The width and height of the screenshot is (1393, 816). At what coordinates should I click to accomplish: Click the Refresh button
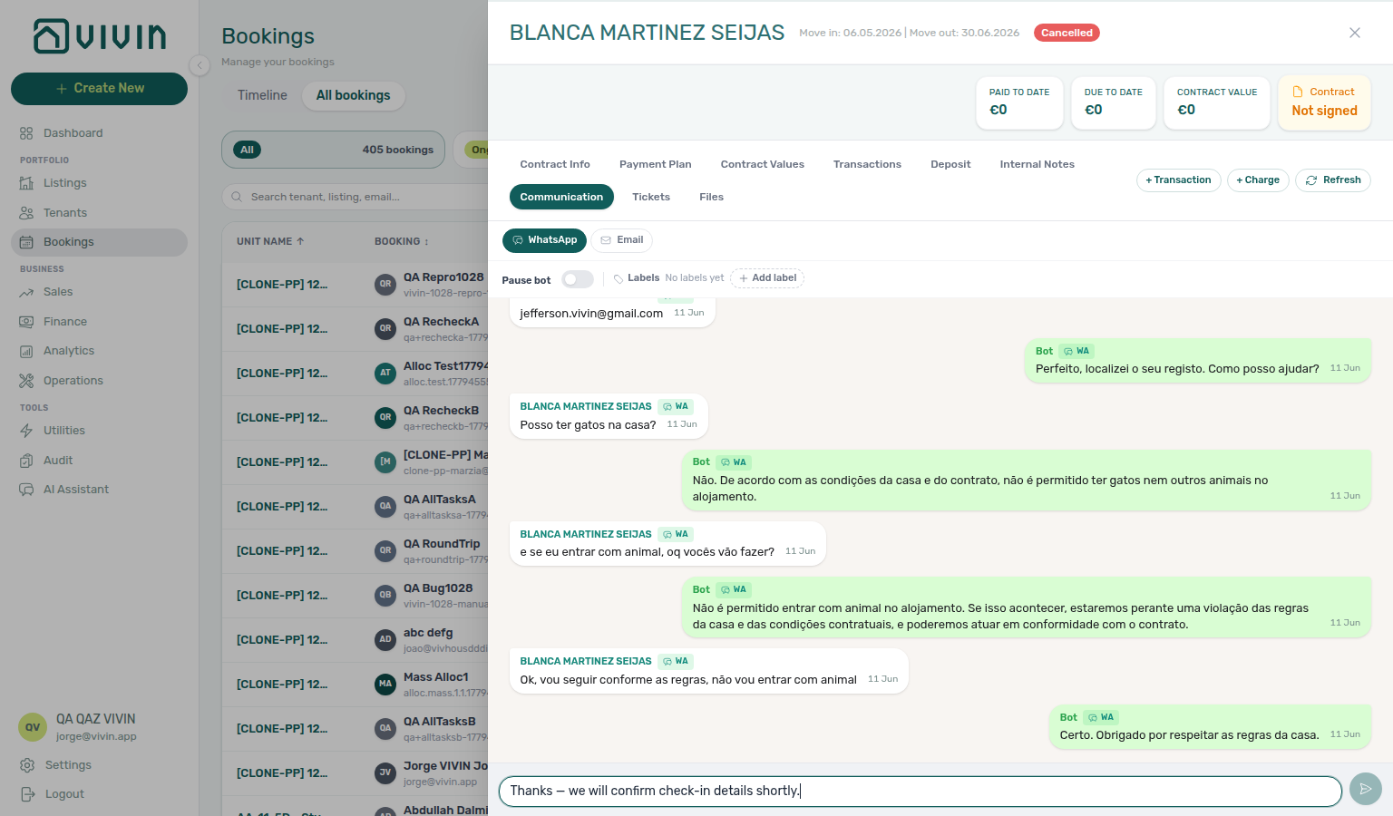point(1333,180)
